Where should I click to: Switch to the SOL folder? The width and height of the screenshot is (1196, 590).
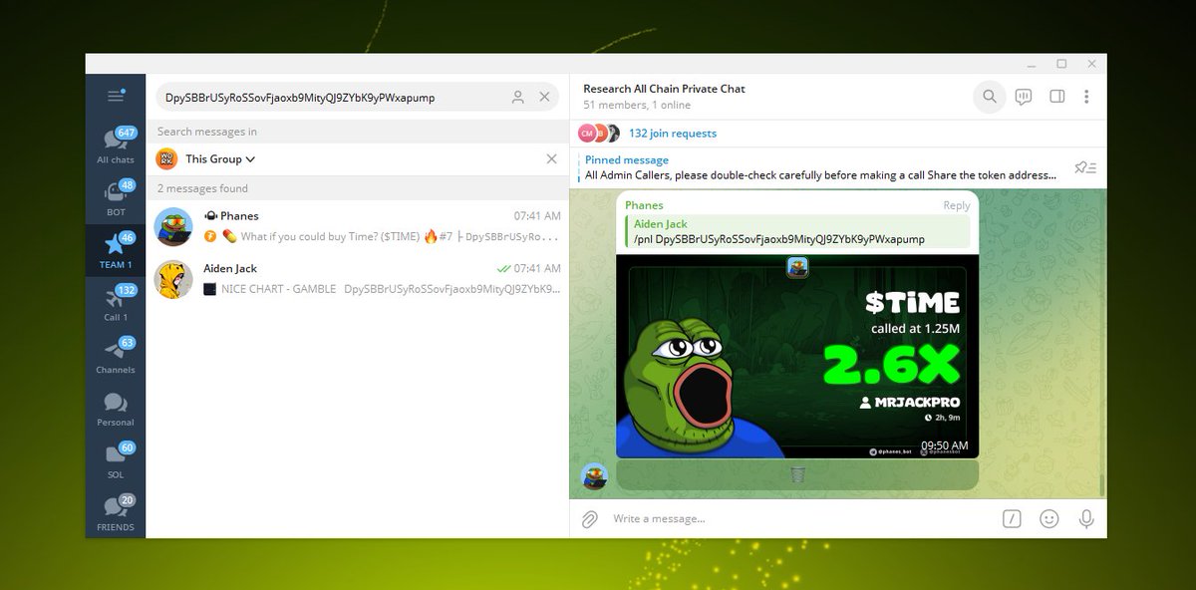[x=116, y=461]
